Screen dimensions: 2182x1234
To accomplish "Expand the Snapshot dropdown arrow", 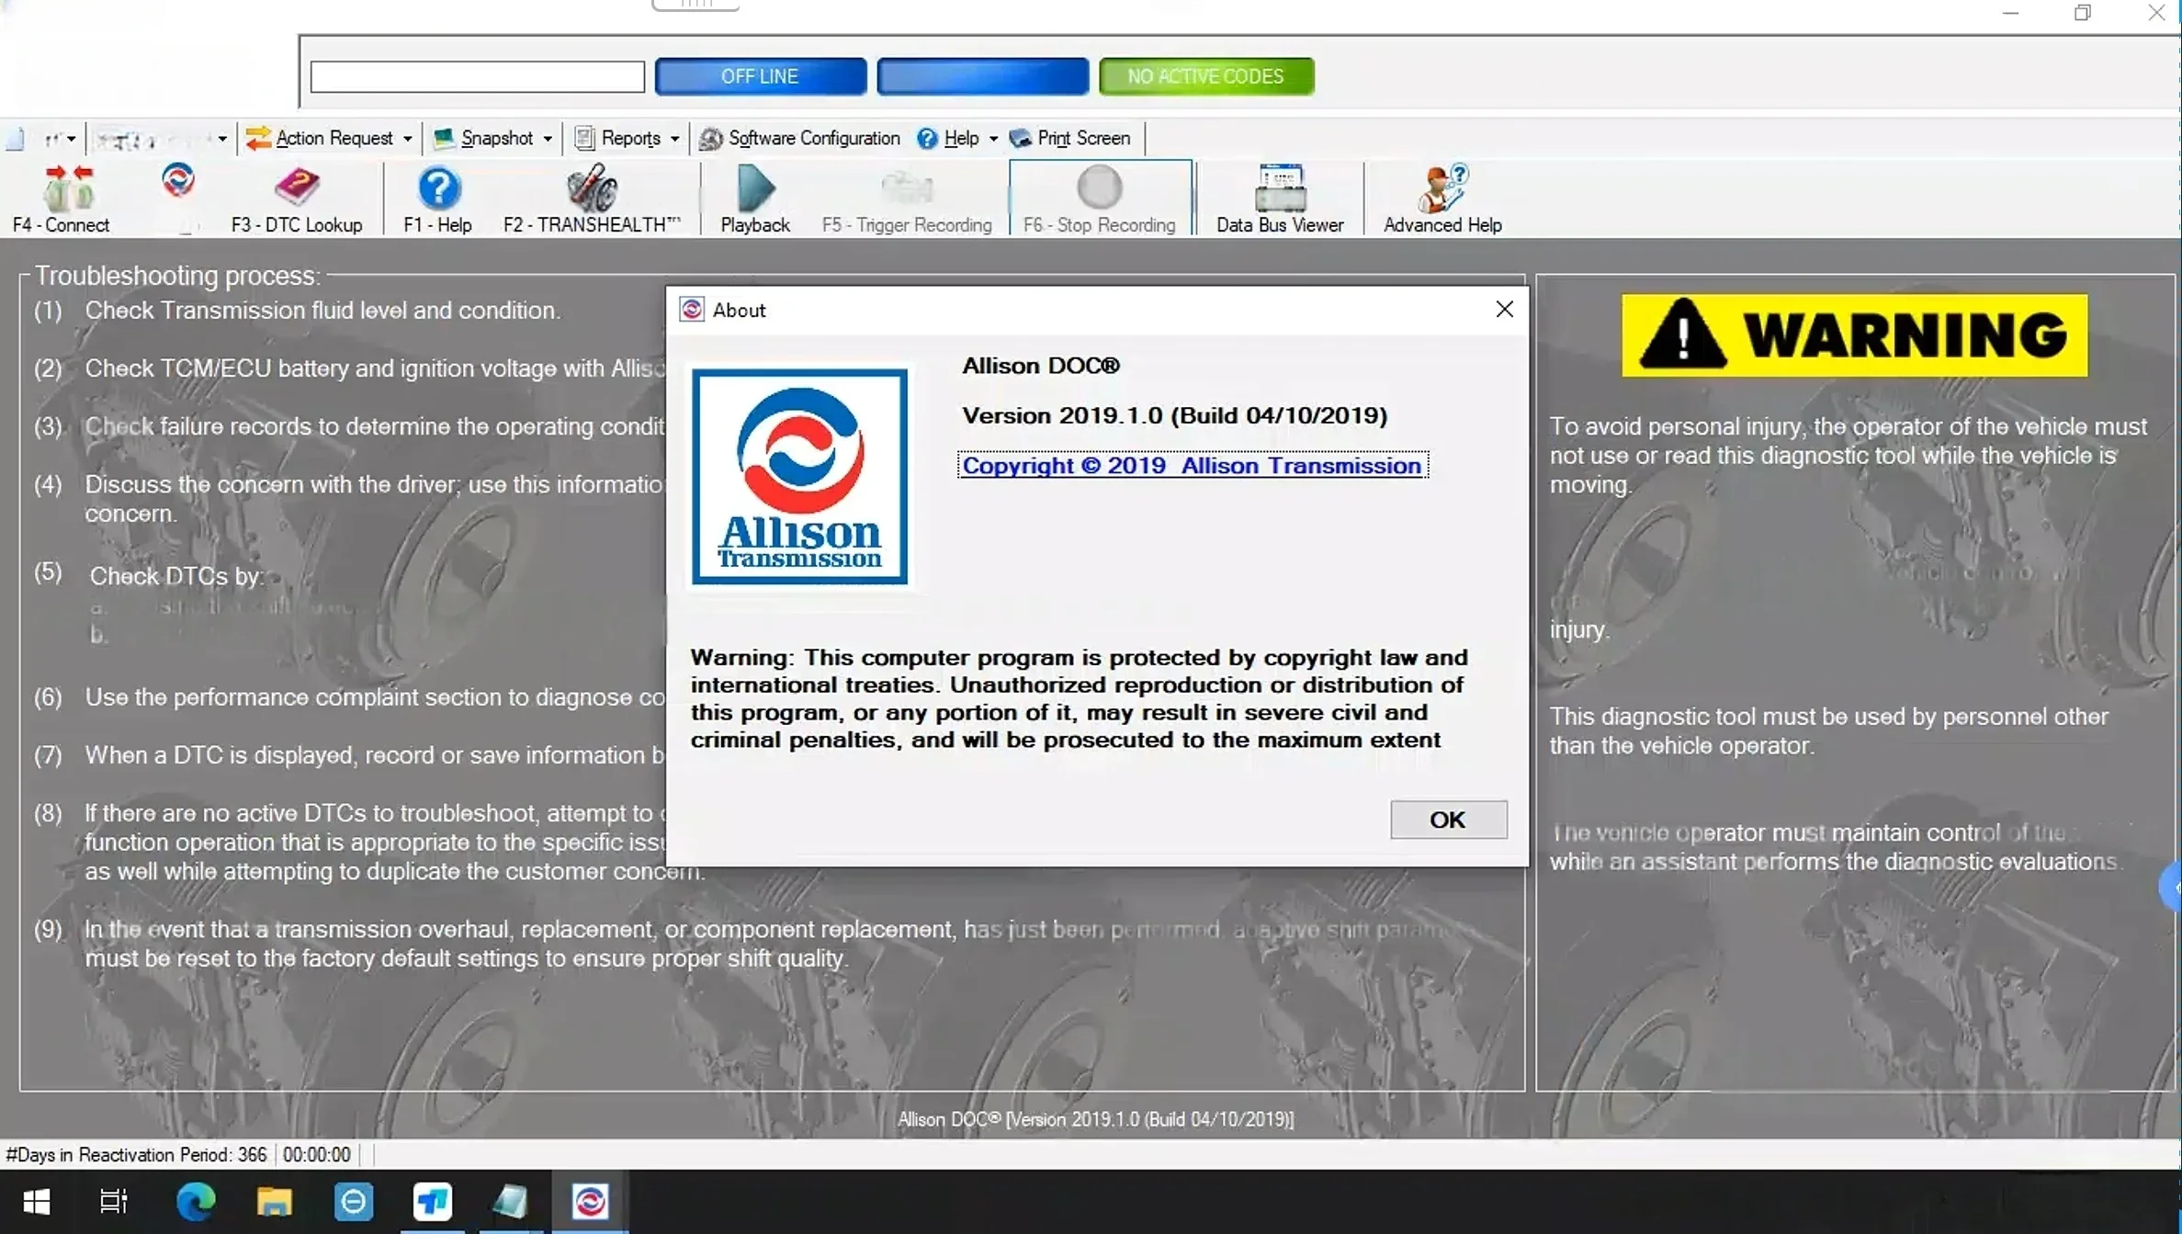I will tap(548, 139).
